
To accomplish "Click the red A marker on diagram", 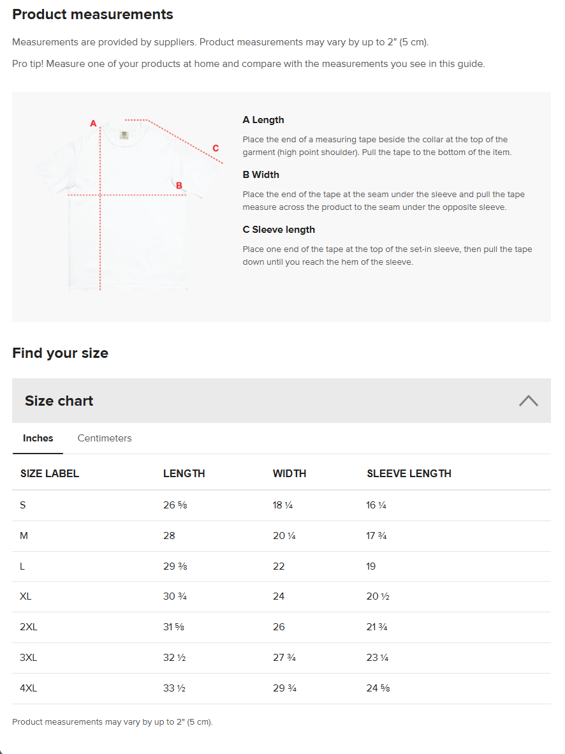I will 93,123.
